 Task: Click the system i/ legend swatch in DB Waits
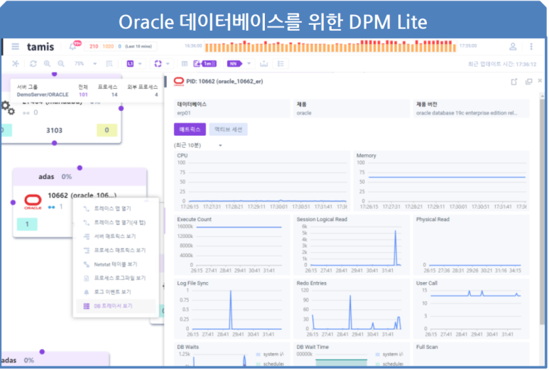[x=258, y=354]
